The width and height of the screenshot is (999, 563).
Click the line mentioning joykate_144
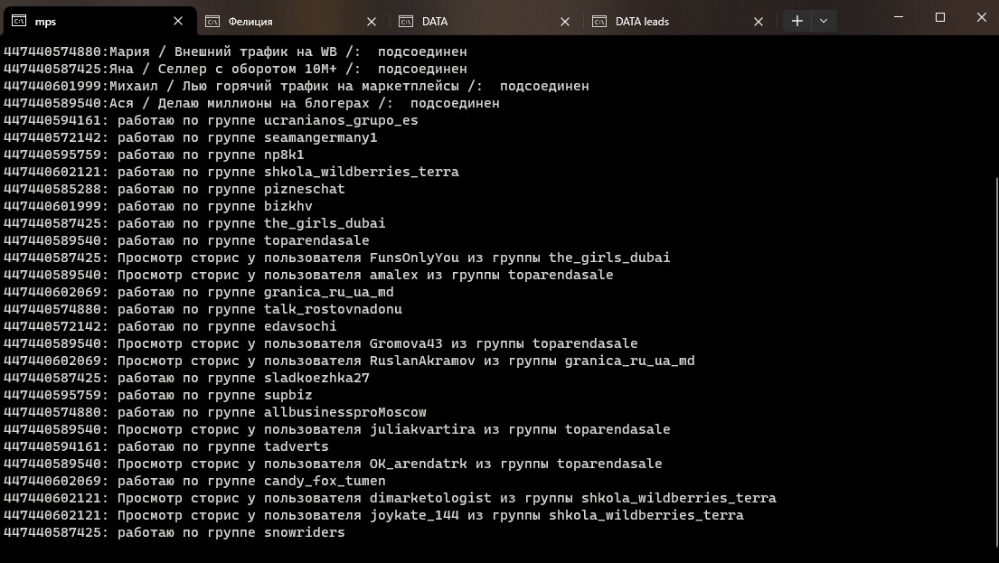tap(373, 516)
